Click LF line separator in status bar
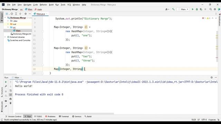The height and width of the screenshot is (124, 221). pyautogui.click(x=199, y=120)
